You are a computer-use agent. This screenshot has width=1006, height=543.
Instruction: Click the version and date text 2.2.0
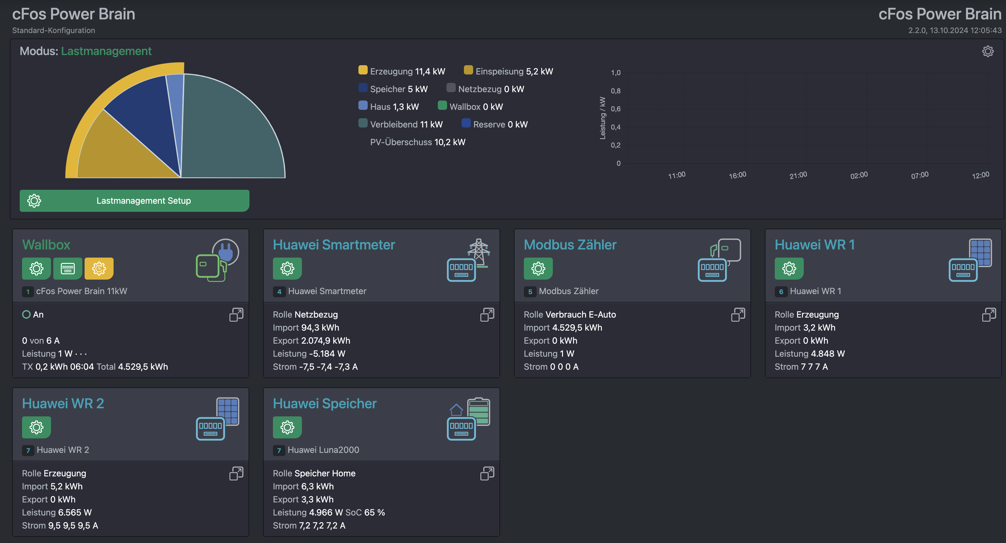tap(954, 30)
